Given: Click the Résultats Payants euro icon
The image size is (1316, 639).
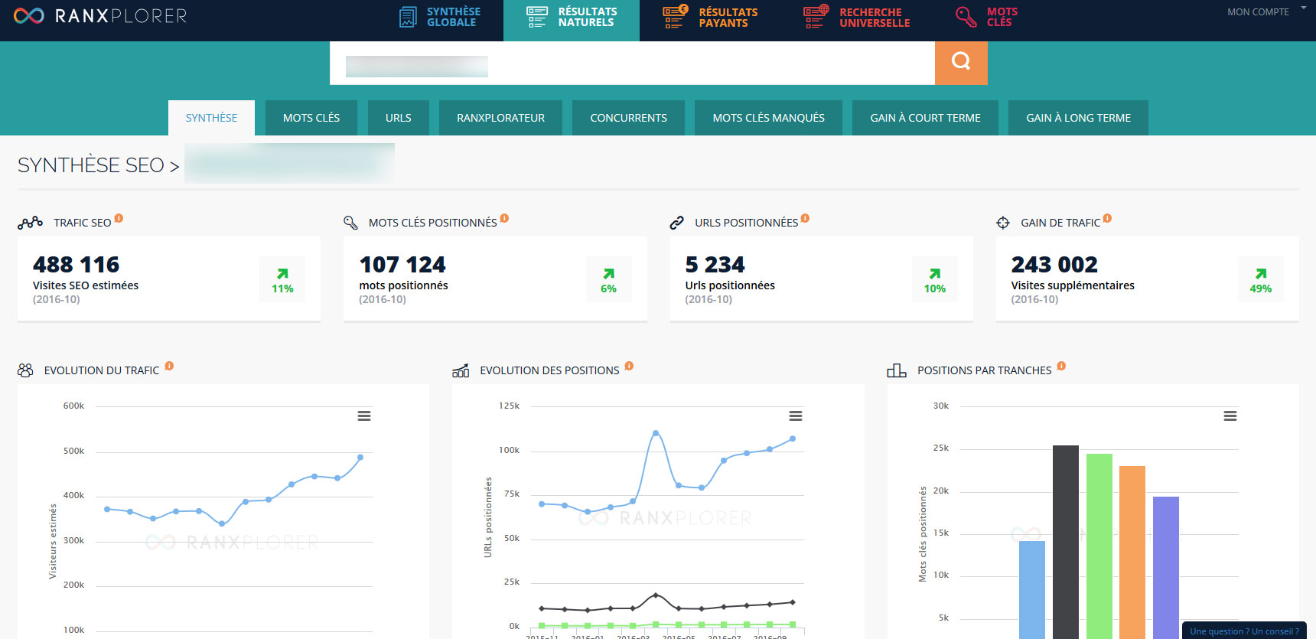Looking at the screenshot, I should click(675, 17).
